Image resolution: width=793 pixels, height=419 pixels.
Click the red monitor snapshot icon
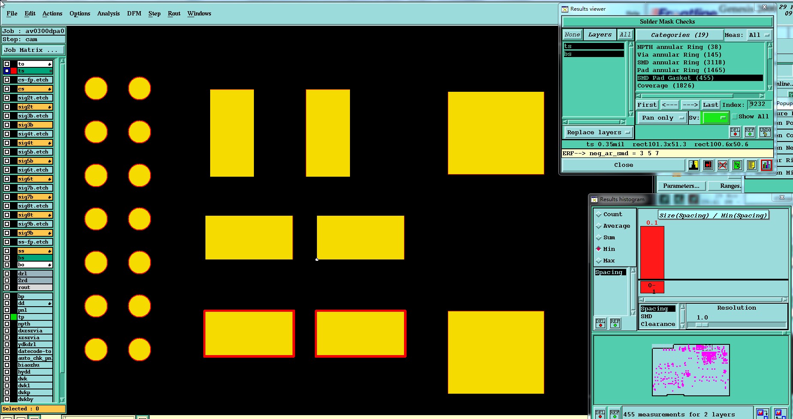click(708, 165)
